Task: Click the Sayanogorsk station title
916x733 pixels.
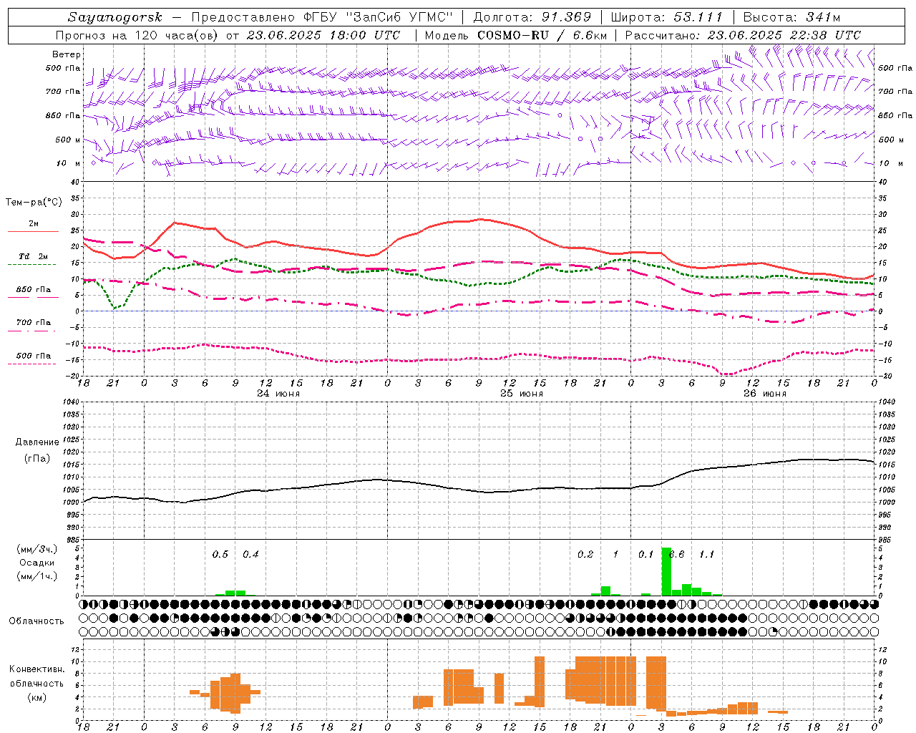Action: (115, 17)
